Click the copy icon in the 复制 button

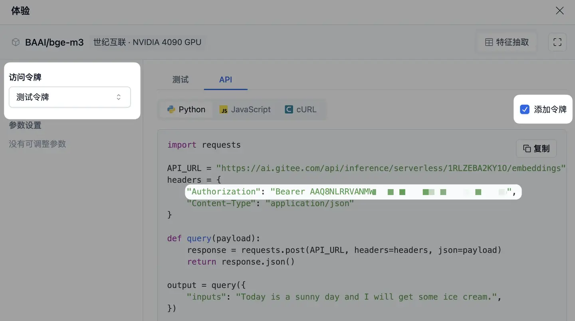[x=526, y=148]
